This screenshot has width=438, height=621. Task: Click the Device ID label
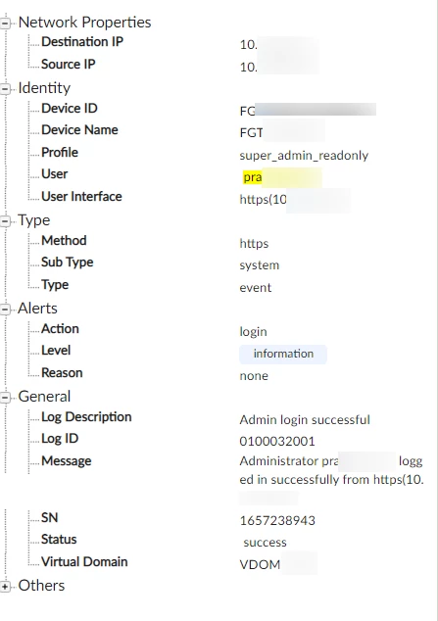click(70, 109)
